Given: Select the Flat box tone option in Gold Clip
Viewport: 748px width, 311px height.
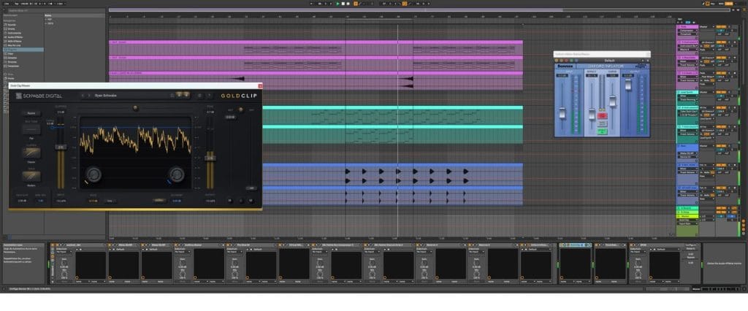Looking at the screenshot, I should click(31, 128).
